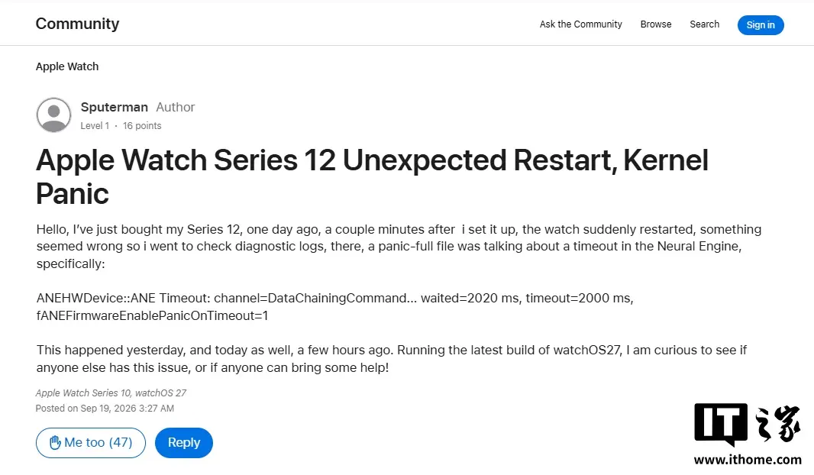Open Ask the Community
The image size is (814, 475).
pyautogui.click(x=580, y=24)
